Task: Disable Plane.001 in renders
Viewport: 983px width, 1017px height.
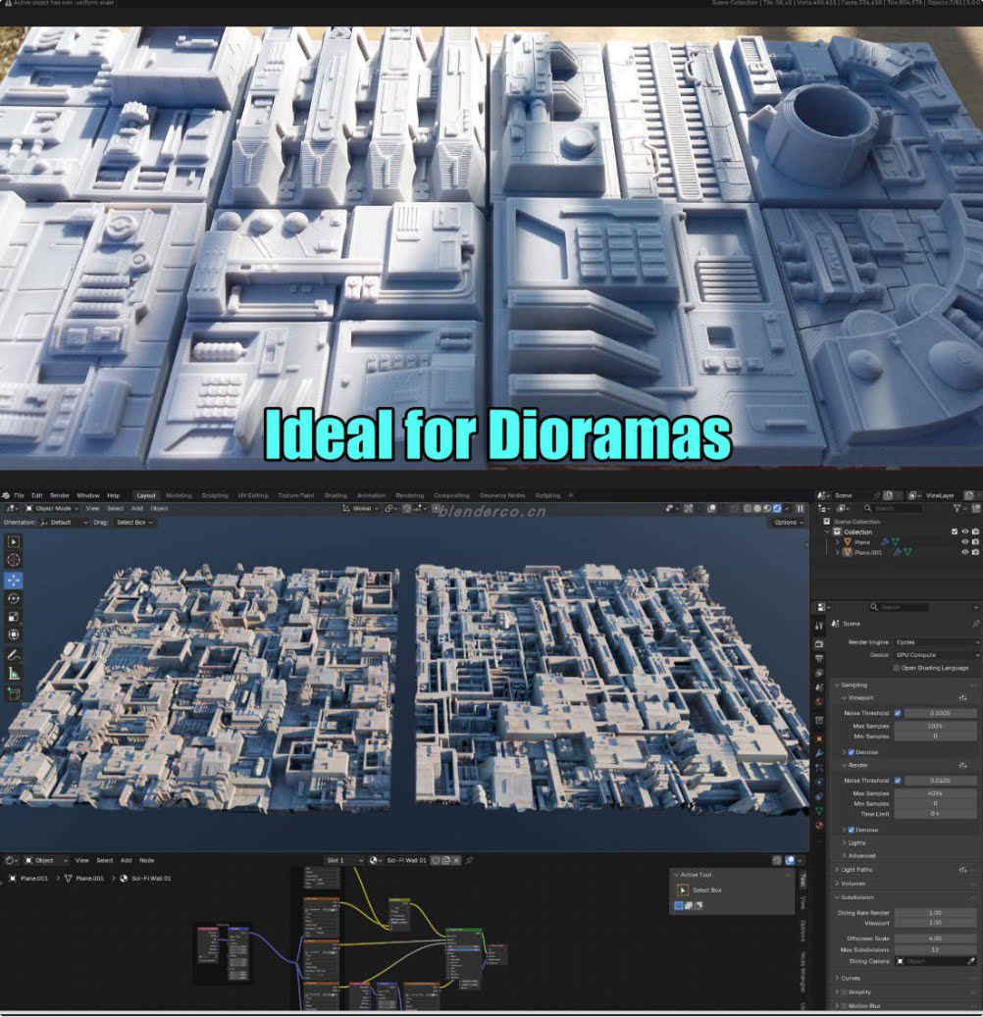Action: pyautogui.click(x=975, y=552)
